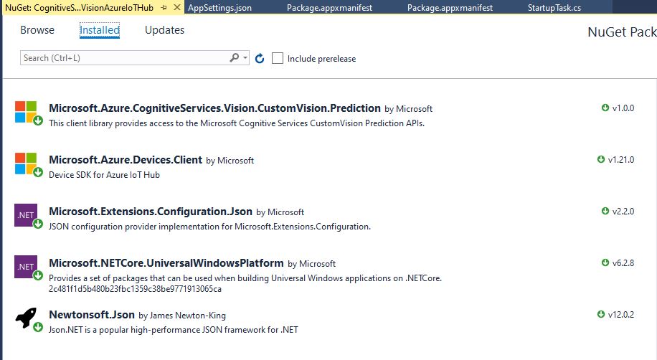Select the Installed tab

[100, 30]
